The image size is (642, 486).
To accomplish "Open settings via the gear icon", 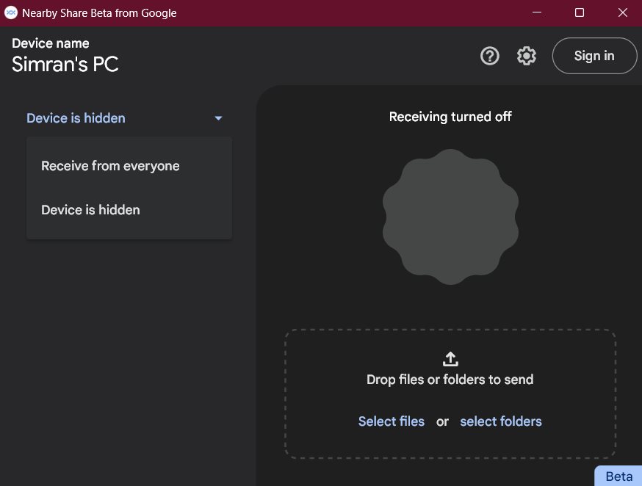I will tap(526, 56).
